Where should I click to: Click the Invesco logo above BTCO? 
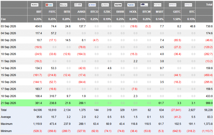(x=92, y=5)
